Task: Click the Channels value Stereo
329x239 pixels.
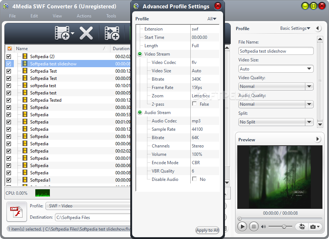Action: pos(198,146)
